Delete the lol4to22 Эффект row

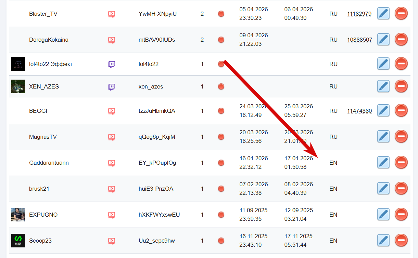[401, 64]
